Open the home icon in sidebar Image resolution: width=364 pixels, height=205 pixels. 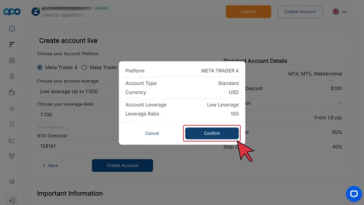coord(12,29)
